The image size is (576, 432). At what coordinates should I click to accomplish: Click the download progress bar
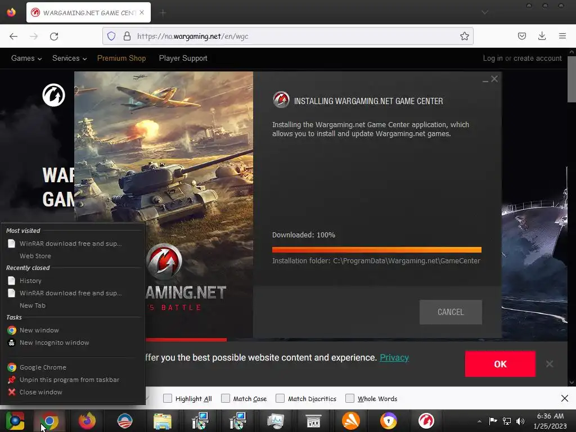(x=376, y=250)
